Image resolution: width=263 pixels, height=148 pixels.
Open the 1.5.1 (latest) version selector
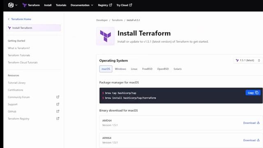coord(248,60)
